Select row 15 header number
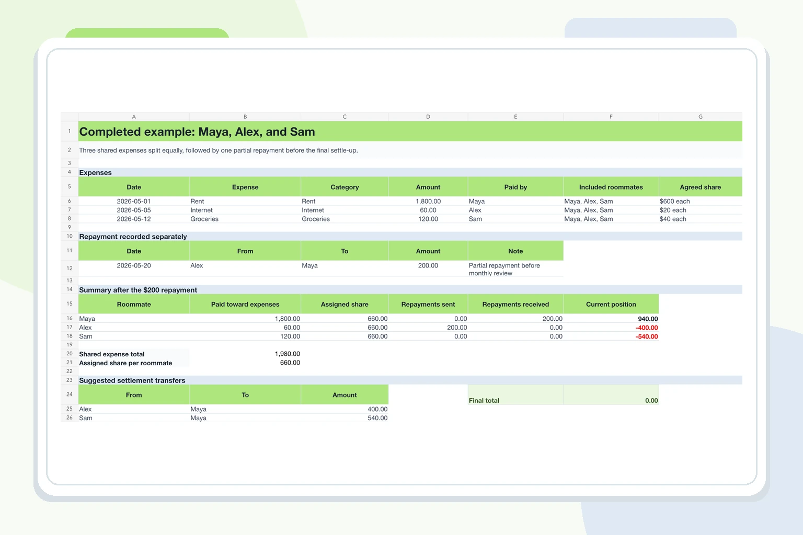The width and height of the screenshot is (803, 535). tap(70, 304)
